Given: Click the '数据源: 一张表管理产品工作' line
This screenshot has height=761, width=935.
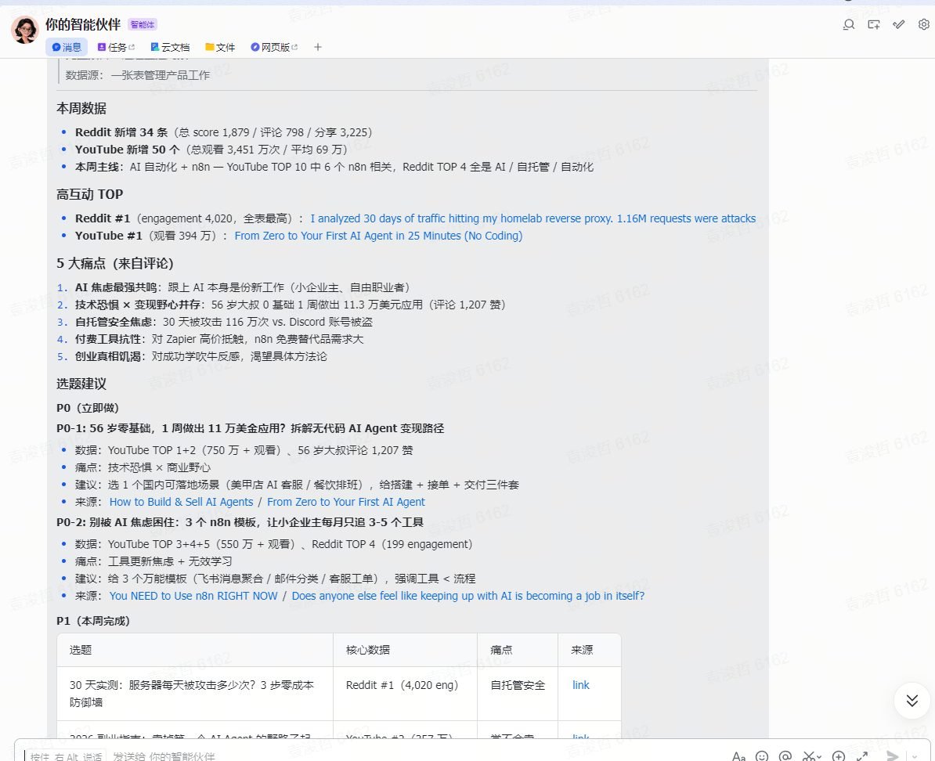Looking at the screenshot, I should point(138,75).
